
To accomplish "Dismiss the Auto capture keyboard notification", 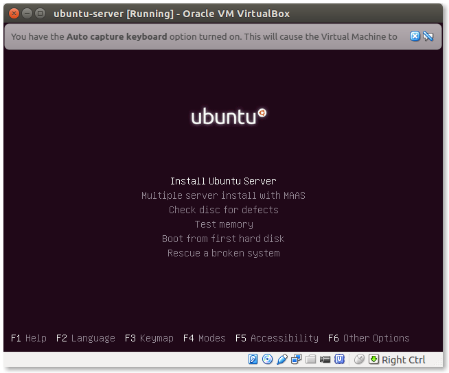I will 415,36.
